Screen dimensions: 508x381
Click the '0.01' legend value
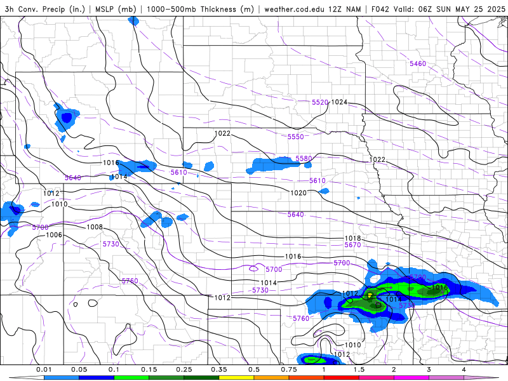(x=44, y=370)
